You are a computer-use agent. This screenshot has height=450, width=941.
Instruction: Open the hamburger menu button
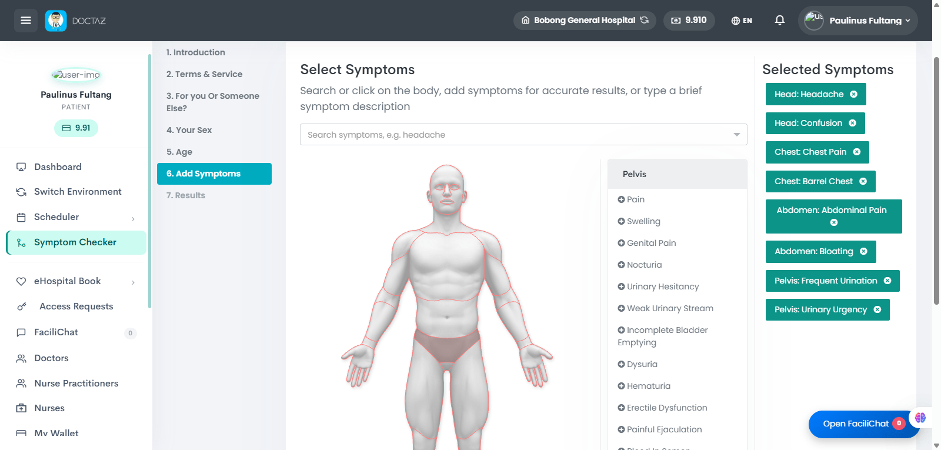coord(25,21)
